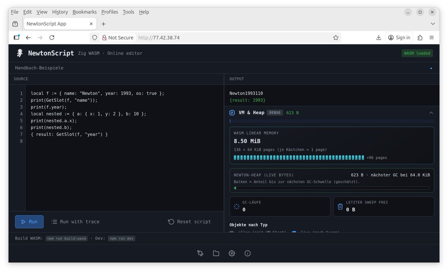Toggle the browser sidebar icon

point(16,37)
